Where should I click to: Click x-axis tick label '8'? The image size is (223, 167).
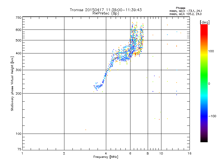pos(148,153)
